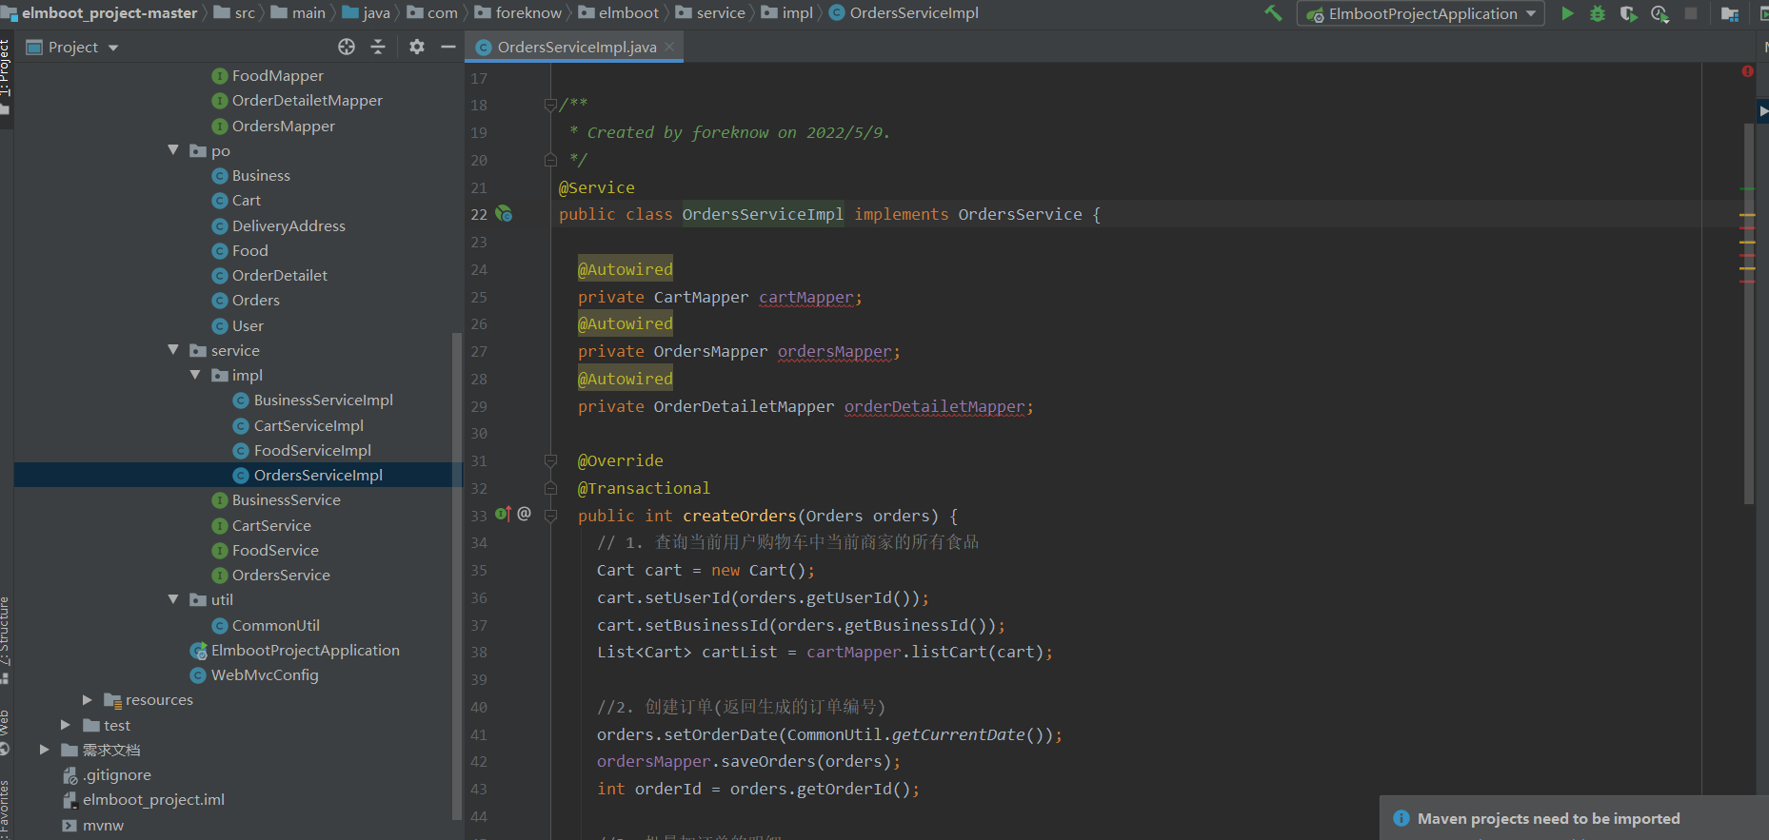Select WebMvcConfig in project tree
The width and height of the screenshot is (1769, 840).
tap(254, 674)
